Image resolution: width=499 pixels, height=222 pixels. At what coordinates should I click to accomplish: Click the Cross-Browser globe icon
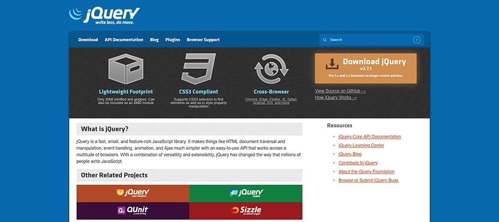(x=271, y=69)
